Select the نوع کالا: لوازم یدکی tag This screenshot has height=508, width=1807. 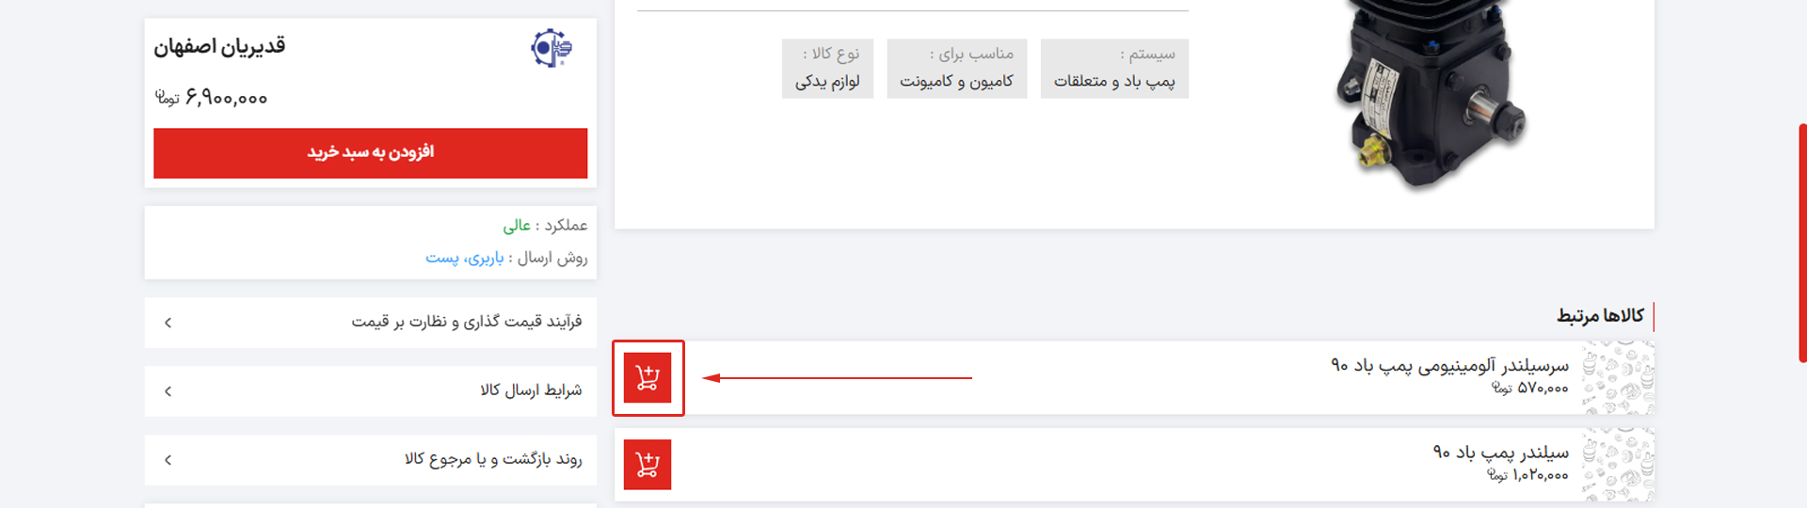coord(827,69)
